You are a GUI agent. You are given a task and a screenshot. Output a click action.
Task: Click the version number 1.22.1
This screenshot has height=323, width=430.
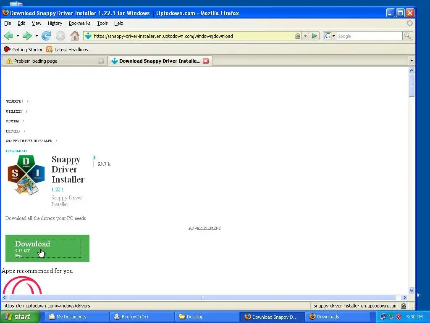58,190
